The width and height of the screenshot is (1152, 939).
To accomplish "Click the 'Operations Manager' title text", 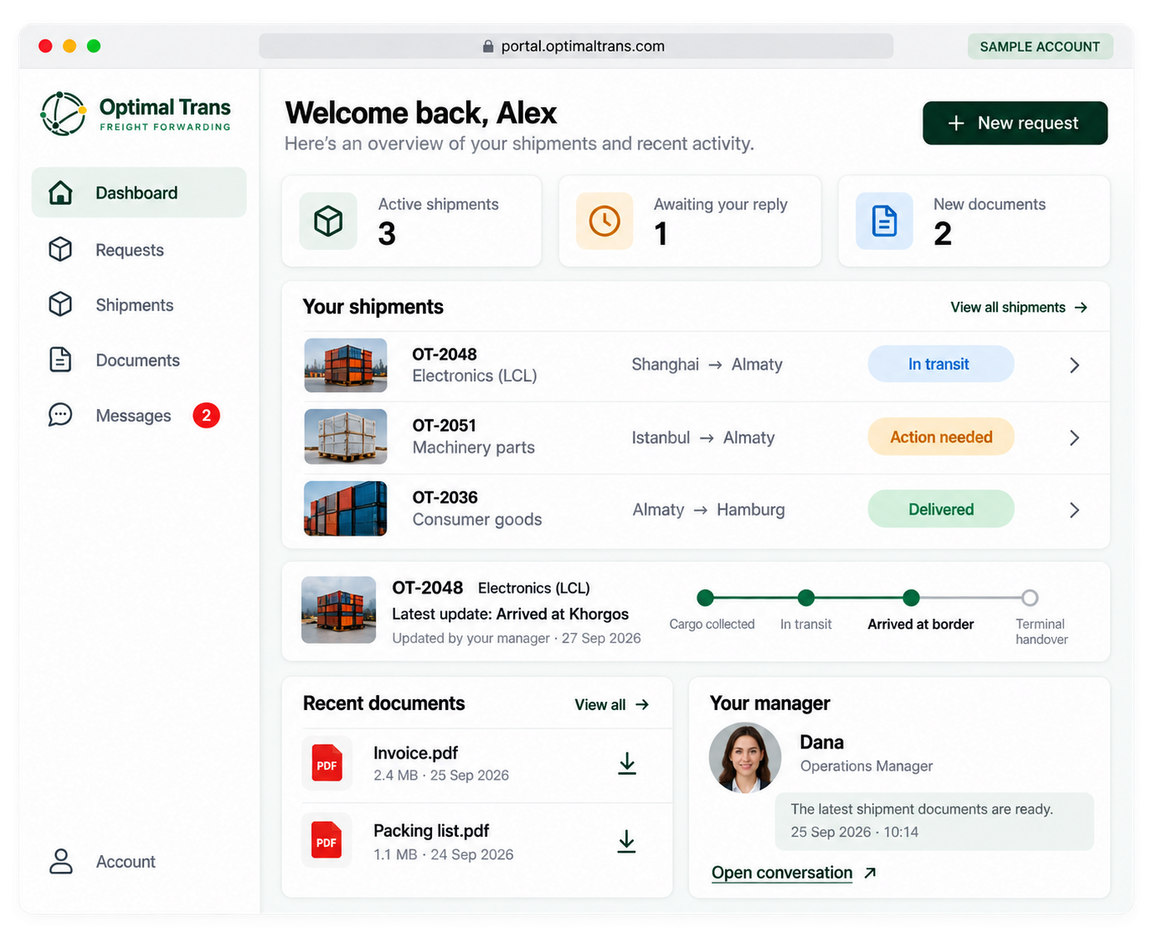I will pyautogui.click(x=866, y=766).
